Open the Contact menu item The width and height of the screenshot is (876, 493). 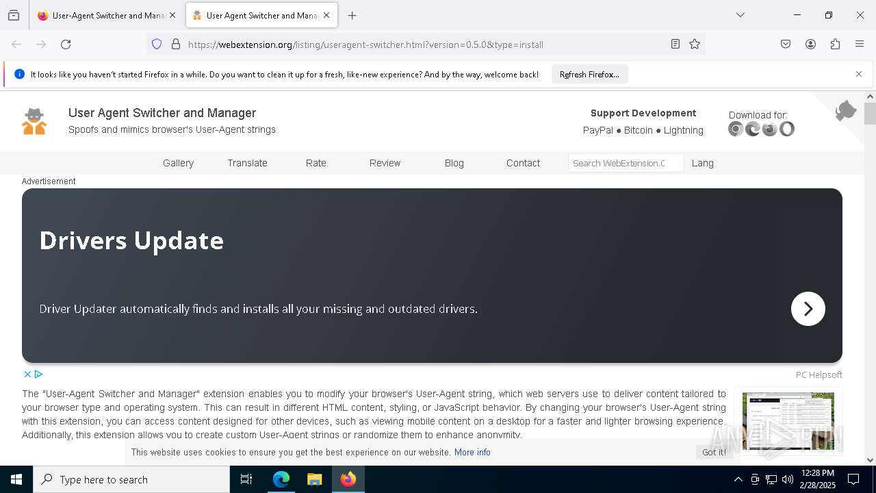click(523, 163)
